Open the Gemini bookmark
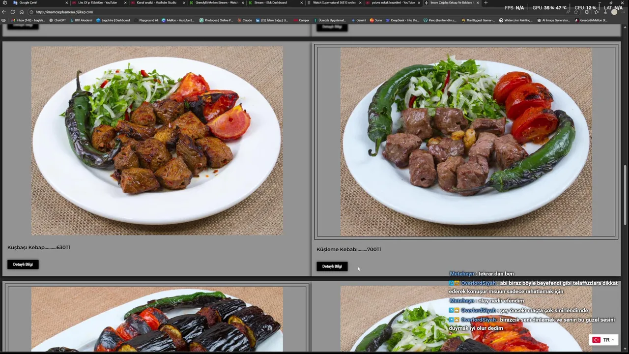This screenshot has width=629, height=354. (x=359, y=20)
